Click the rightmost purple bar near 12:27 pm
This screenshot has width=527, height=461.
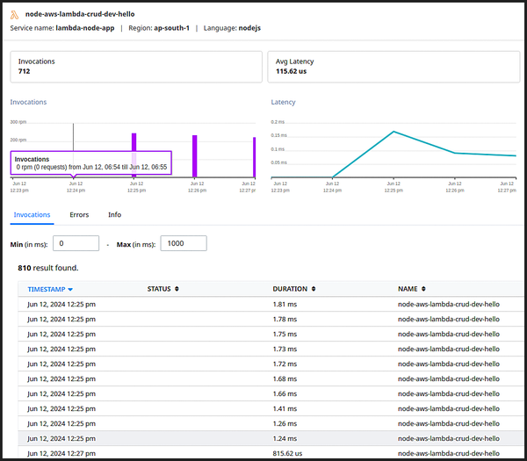[x=254, y=157]
